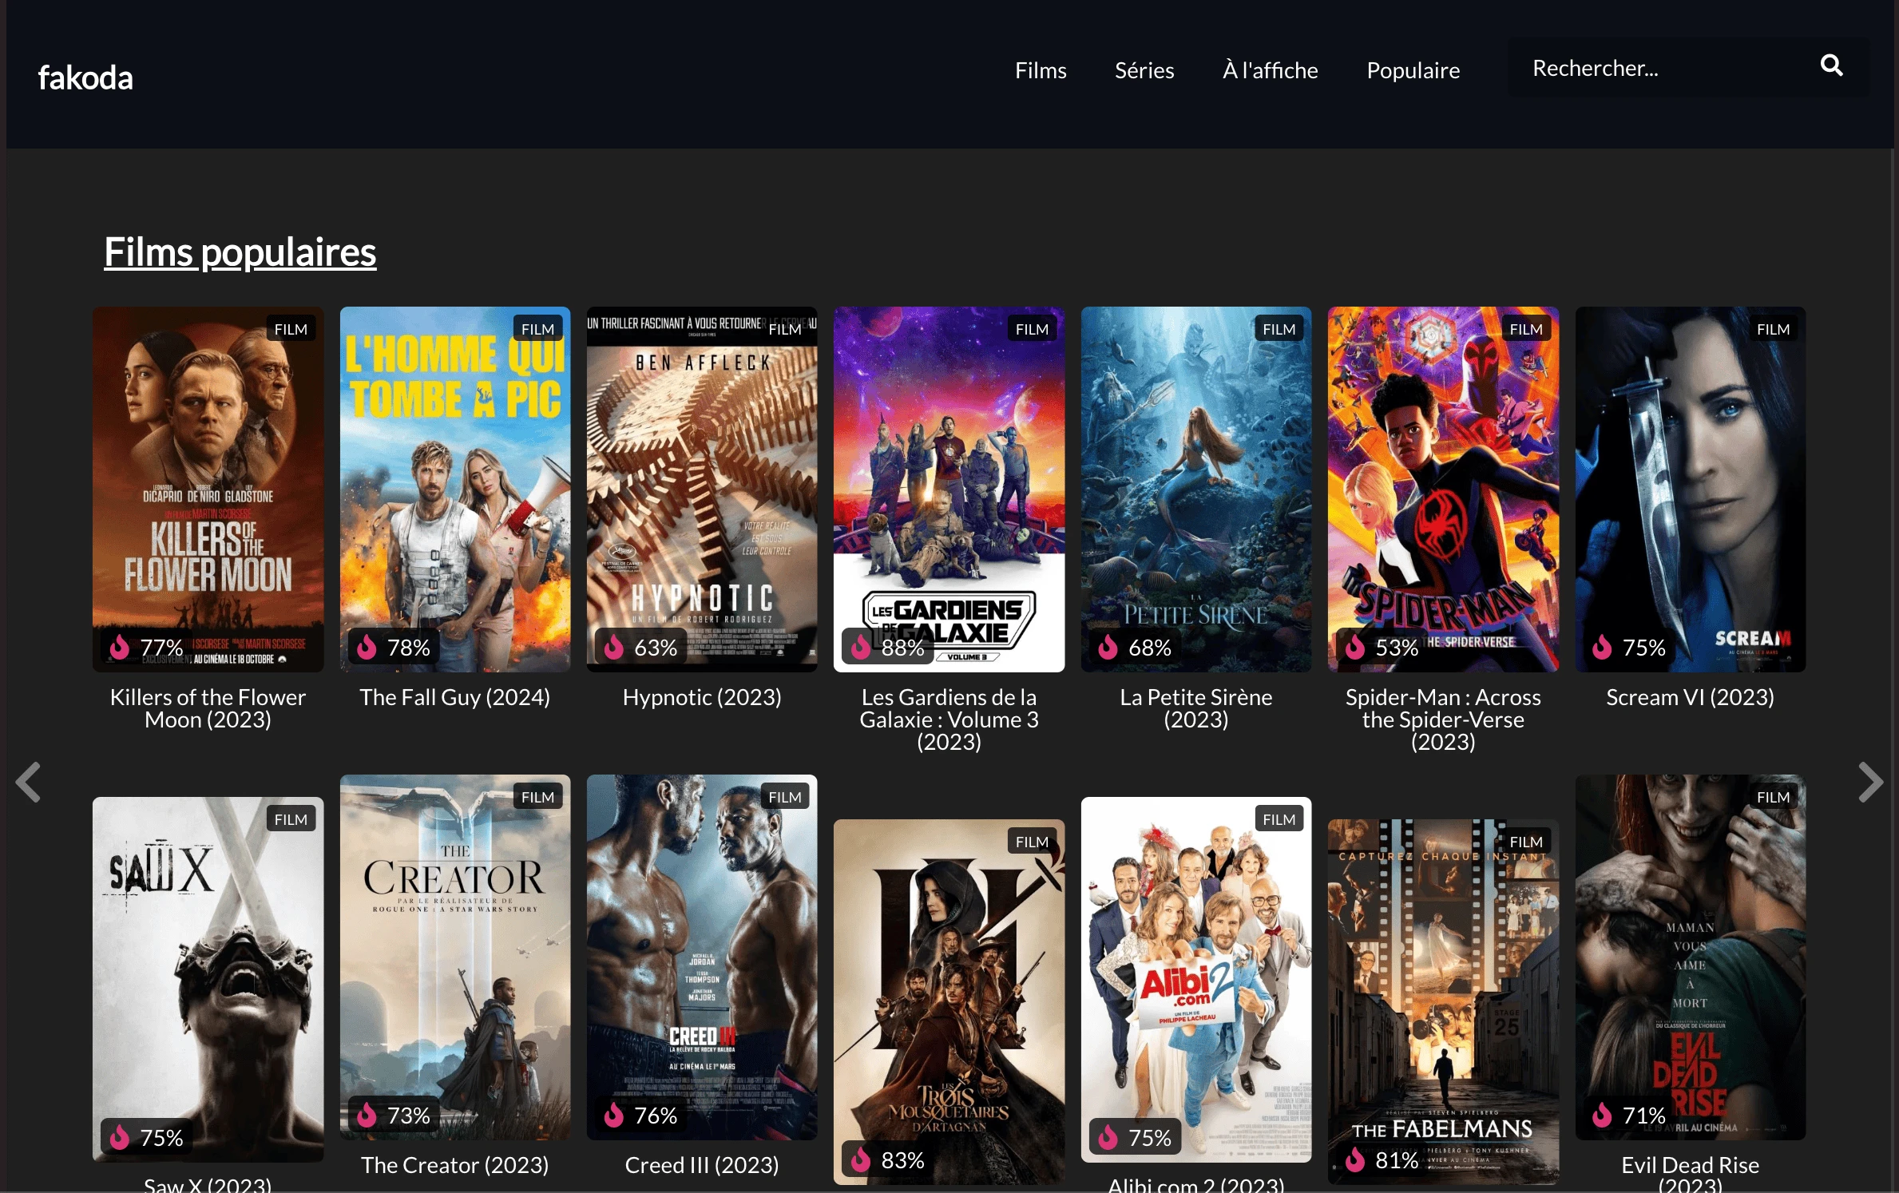Viewport: 1899px width, 1193px height.
Task: Open the À l'affiche menu item
Action: (x=1270, y=70)
